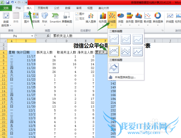Choose the stacked line with markers chart

coord(126,51)
